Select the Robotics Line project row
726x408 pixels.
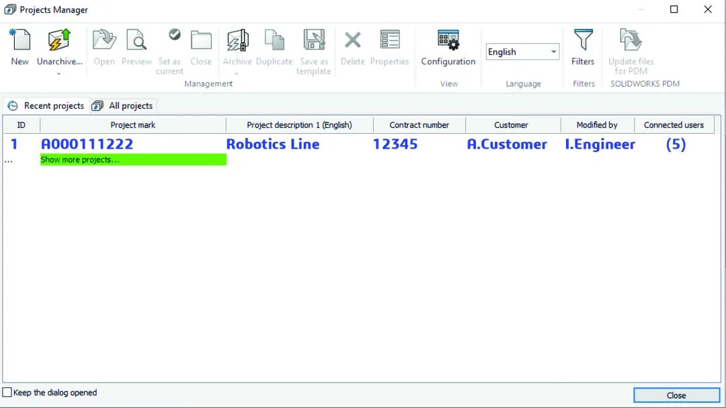tap(273, 144)
